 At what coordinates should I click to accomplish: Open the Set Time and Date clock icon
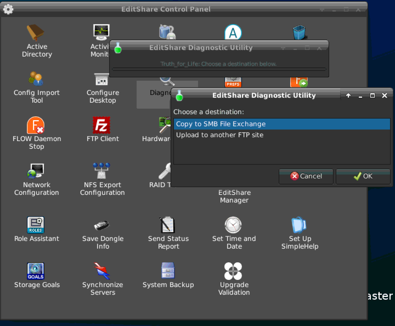233,225
